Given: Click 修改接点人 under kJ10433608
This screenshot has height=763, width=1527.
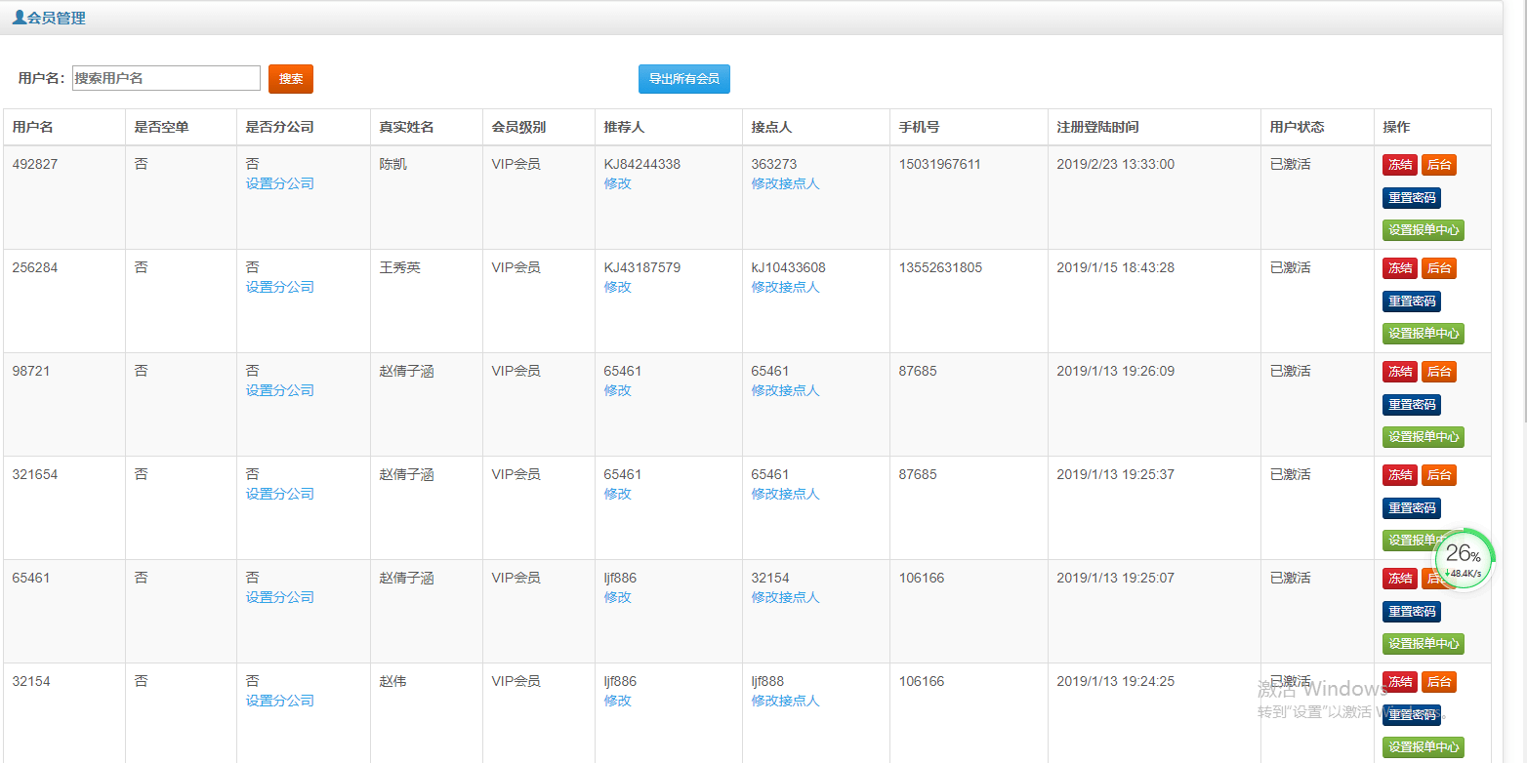Looking at the screenshot, I should tap(785, 287).
